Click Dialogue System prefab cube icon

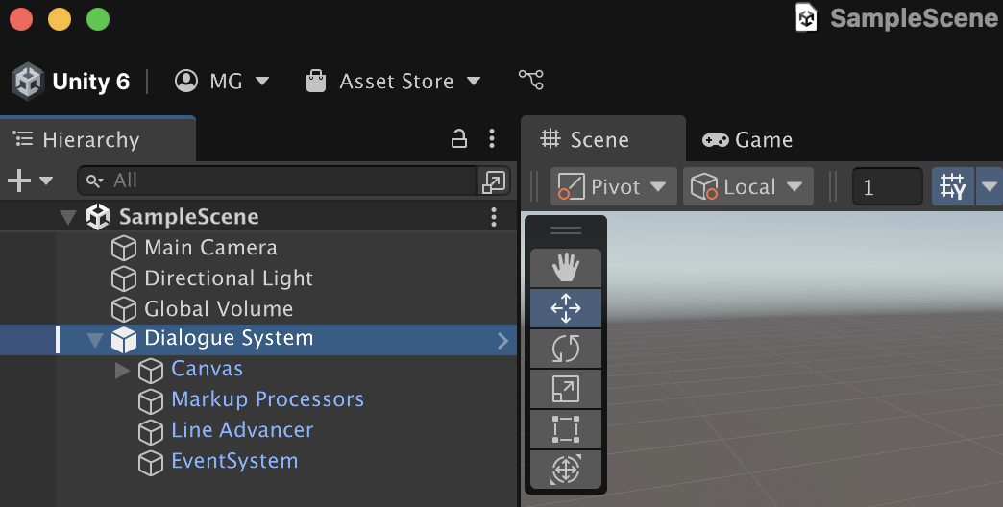pos(124,340)
